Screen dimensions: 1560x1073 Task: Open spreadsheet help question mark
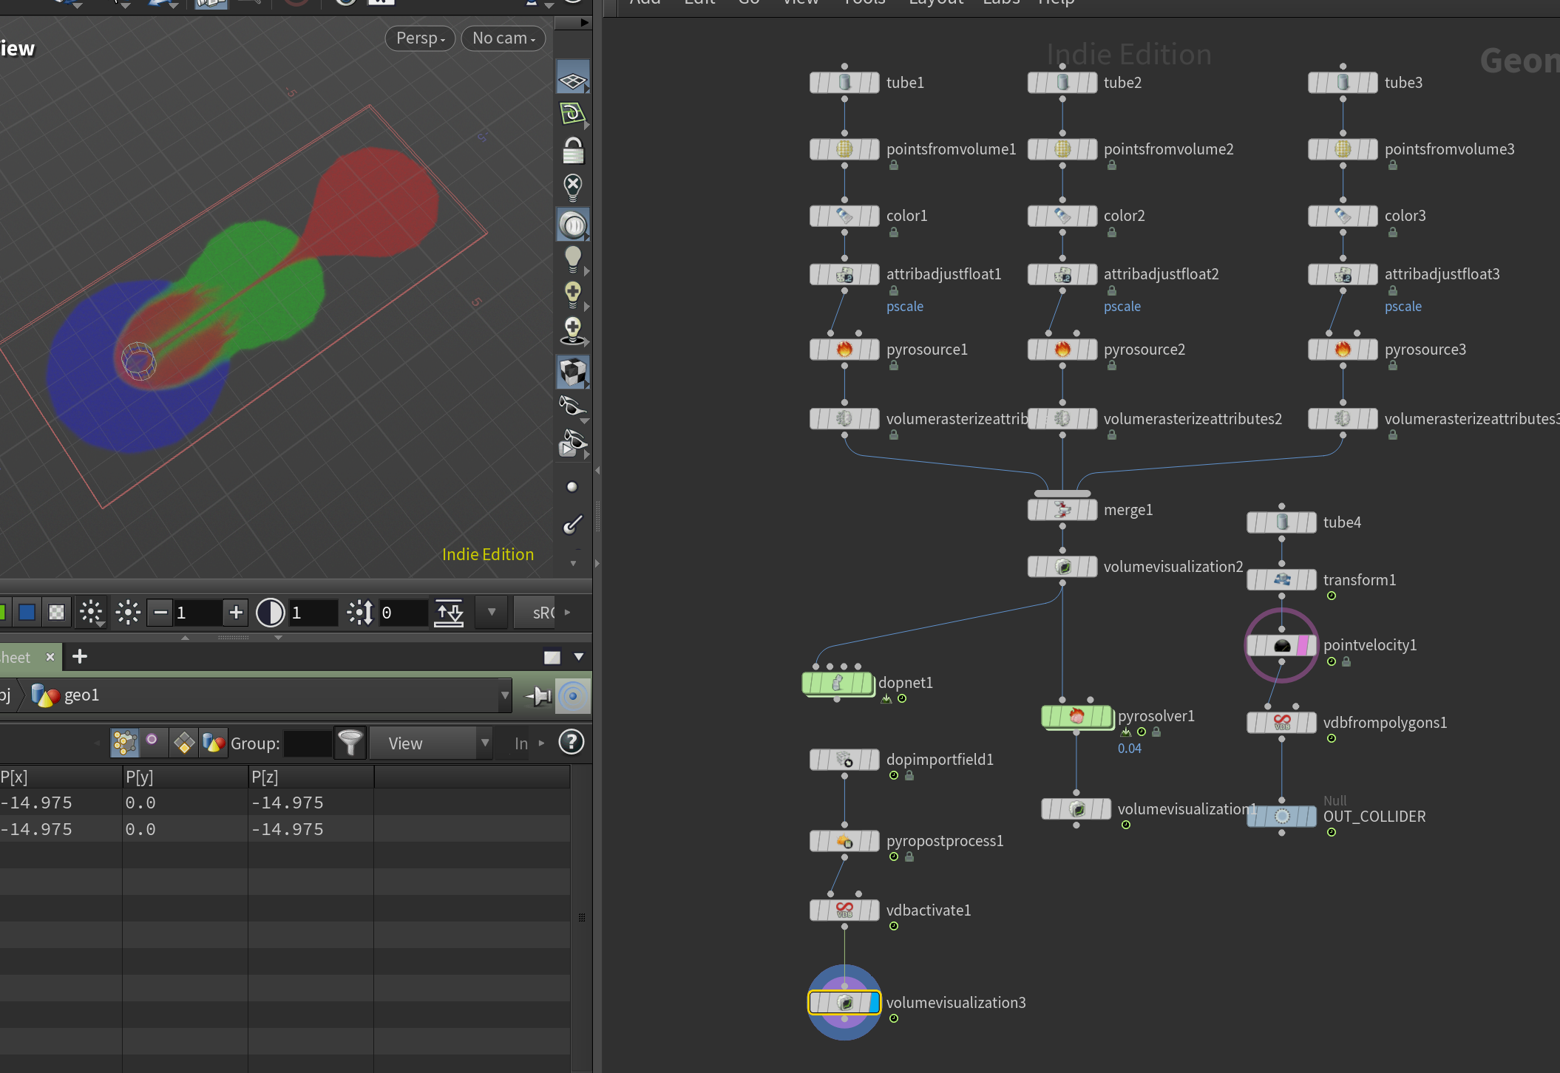[x=571, y=742]
